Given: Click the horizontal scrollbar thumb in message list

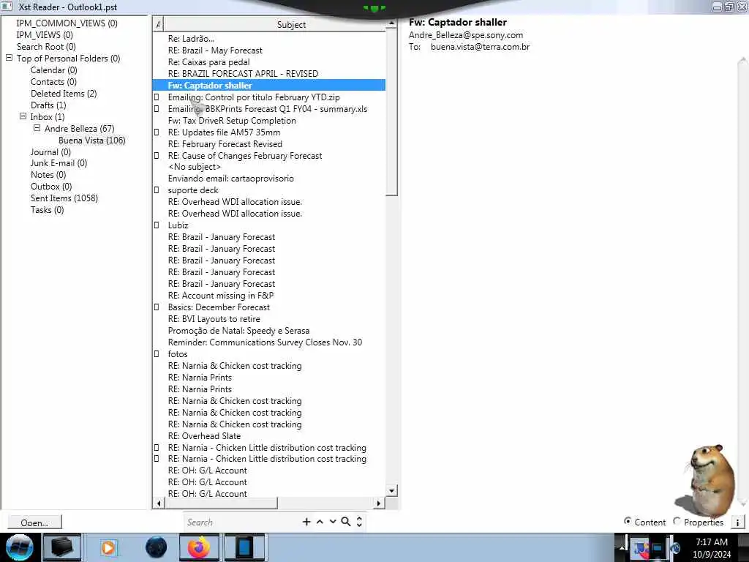Looking at the screenshot, I should [221, 503].
